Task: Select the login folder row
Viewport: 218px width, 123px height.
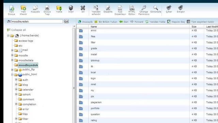Action: click(147, 78)
